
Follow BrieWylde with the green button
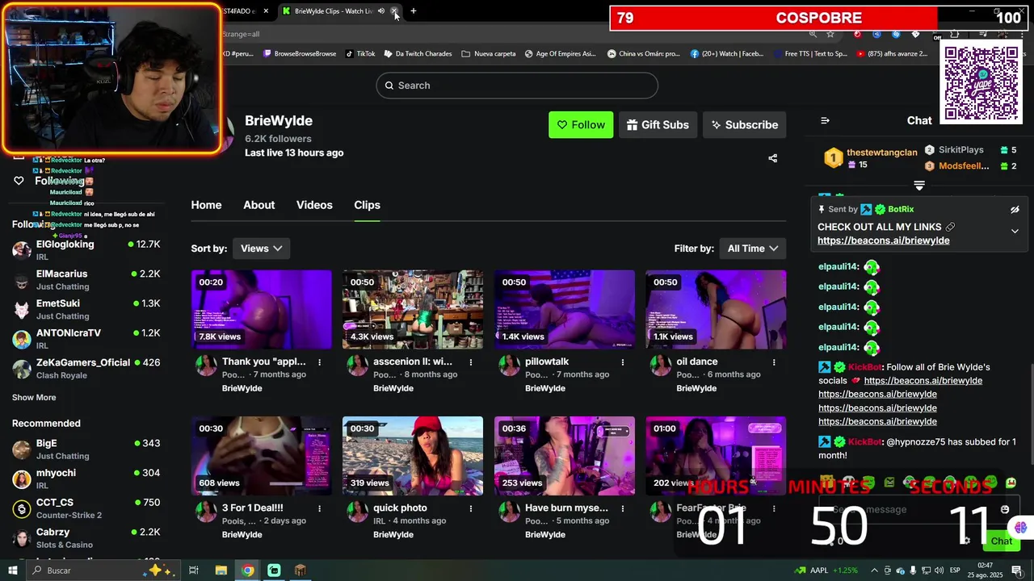581,125
